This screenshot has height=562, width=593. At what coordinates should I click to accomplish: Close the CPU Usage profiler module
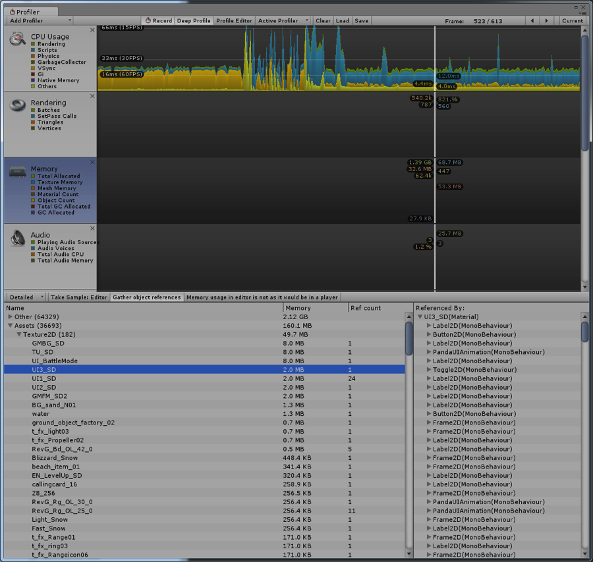[x=92, y=30]
